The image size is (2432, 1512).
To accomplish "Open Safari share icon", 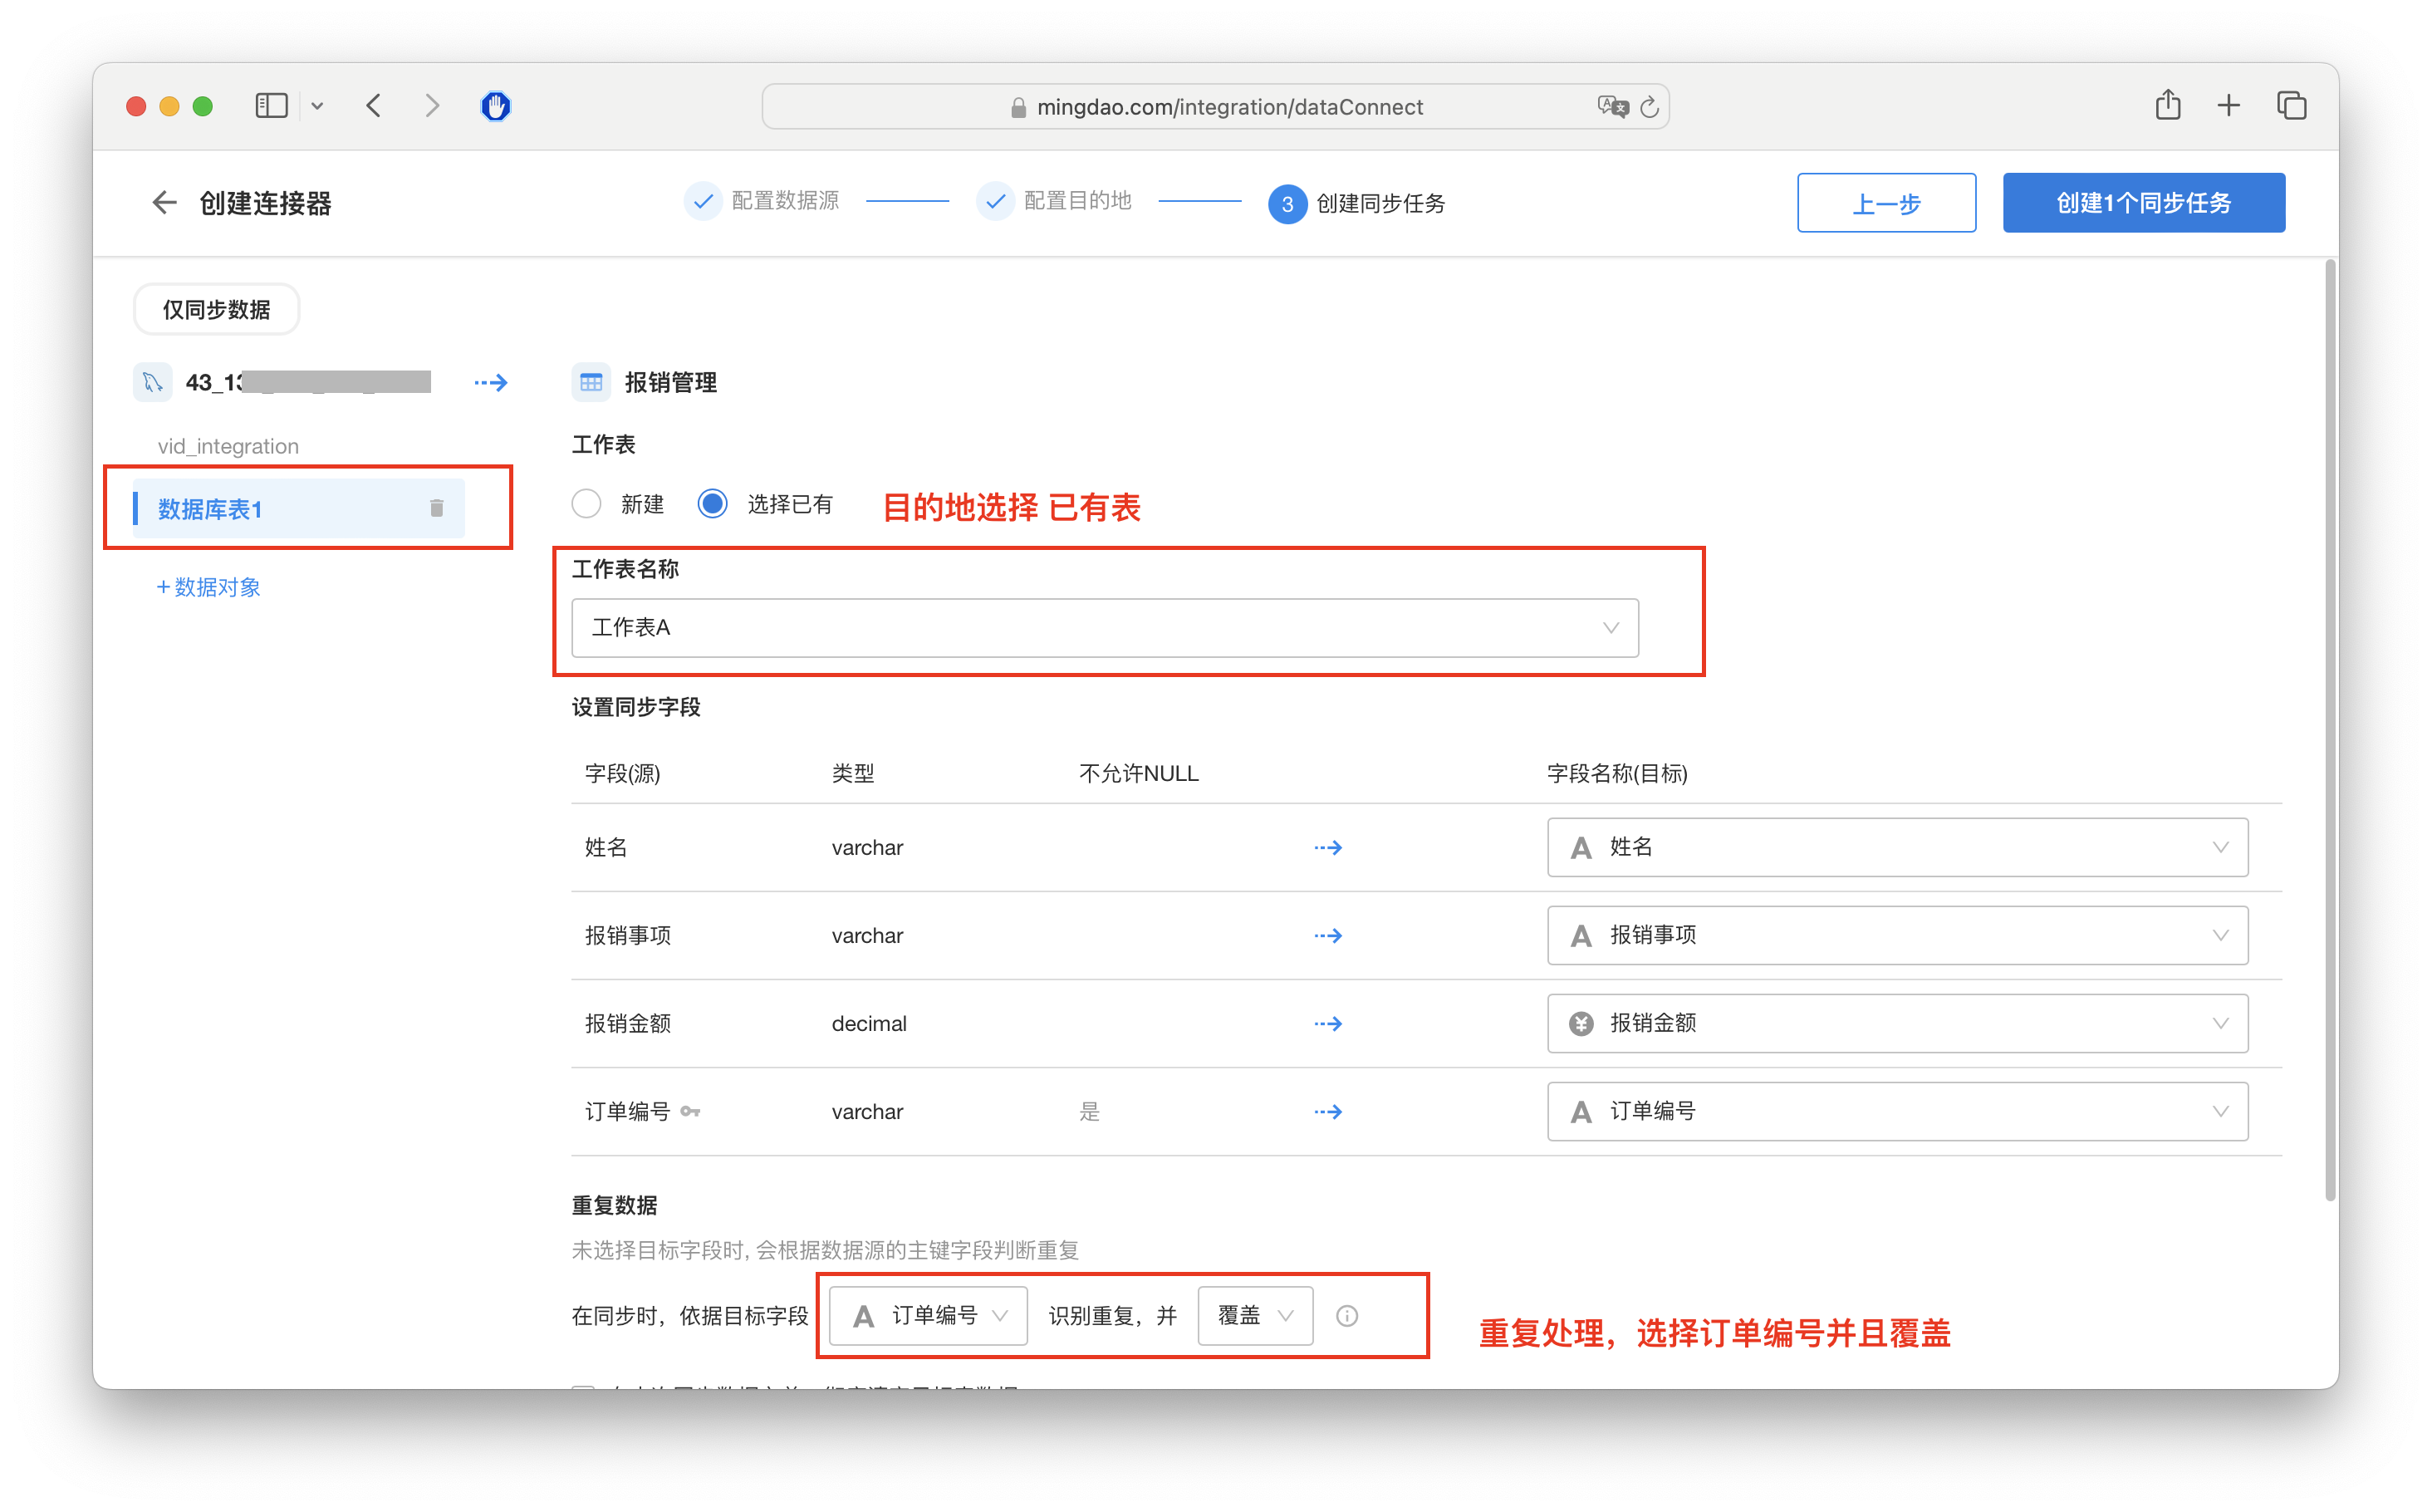I will 2167,105.
